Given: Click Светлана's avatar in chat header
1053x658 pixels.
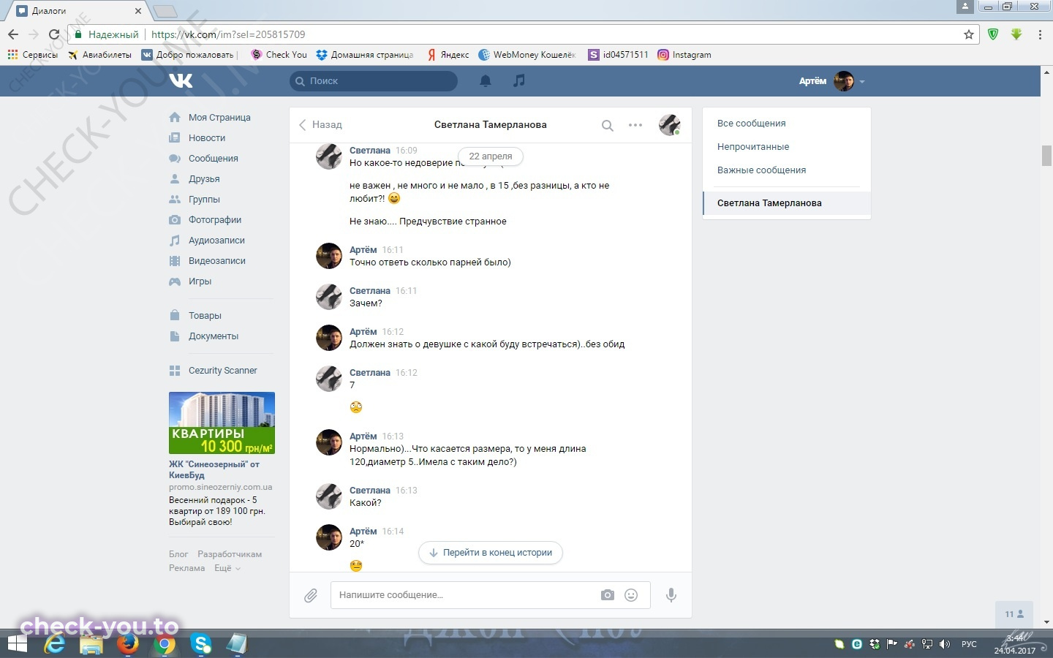Looking at the screenshot, I should click(x=669, y=125).
